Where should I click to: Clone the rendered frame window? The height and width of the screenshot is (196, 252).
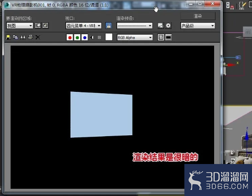(23, 37)
